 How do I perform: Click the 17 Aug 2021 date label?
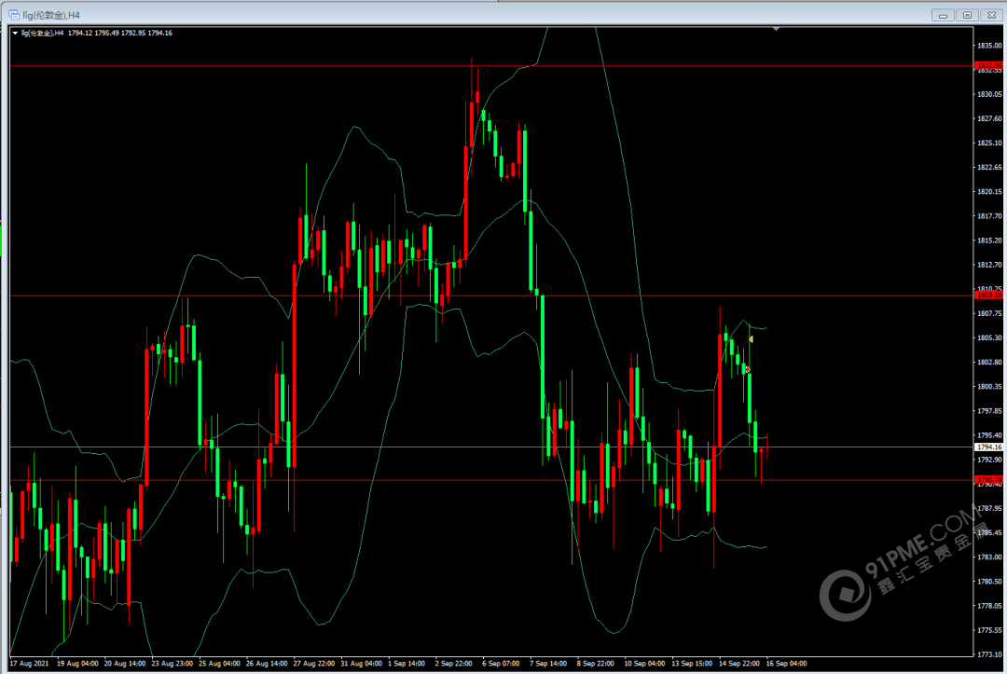(30, 664)
